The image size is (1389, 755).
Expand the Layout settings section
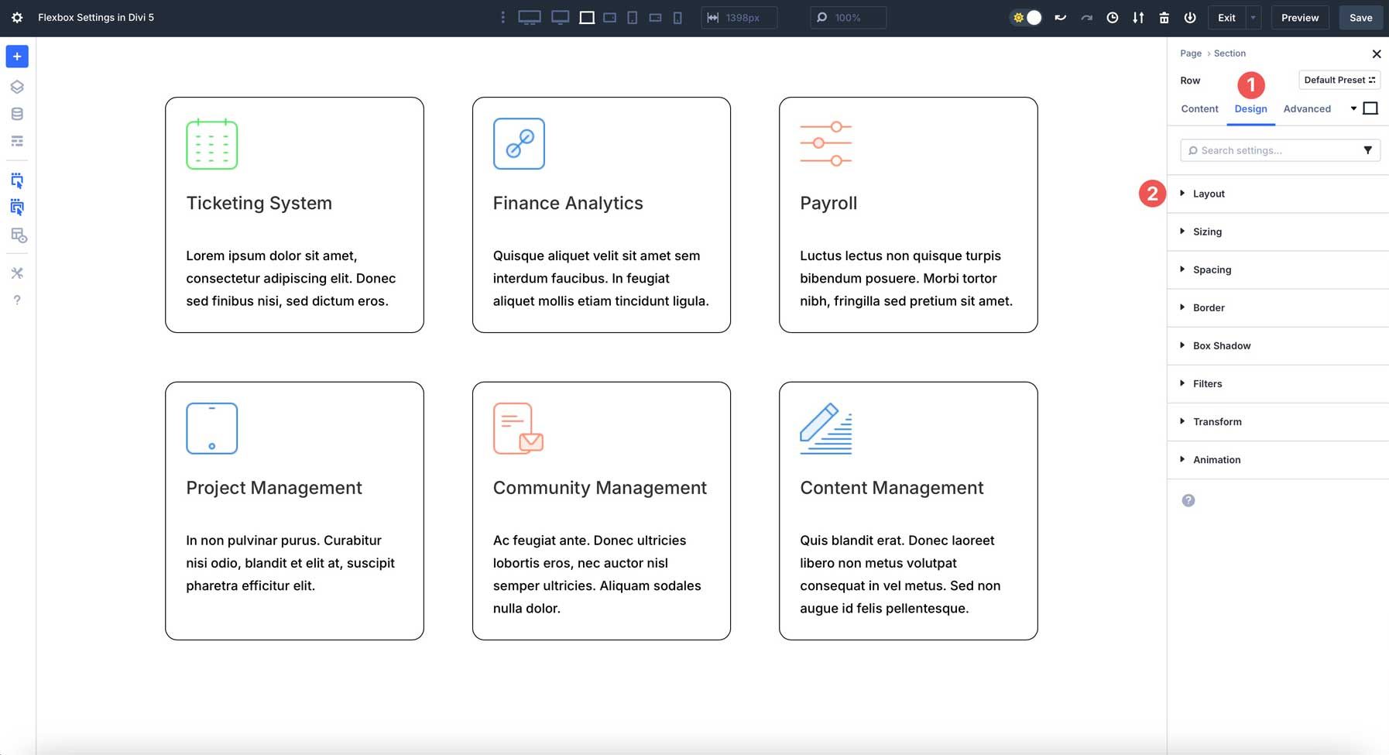(1208, 194)
